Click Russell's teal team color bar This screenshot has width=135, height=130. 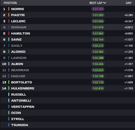pos(9,94)
